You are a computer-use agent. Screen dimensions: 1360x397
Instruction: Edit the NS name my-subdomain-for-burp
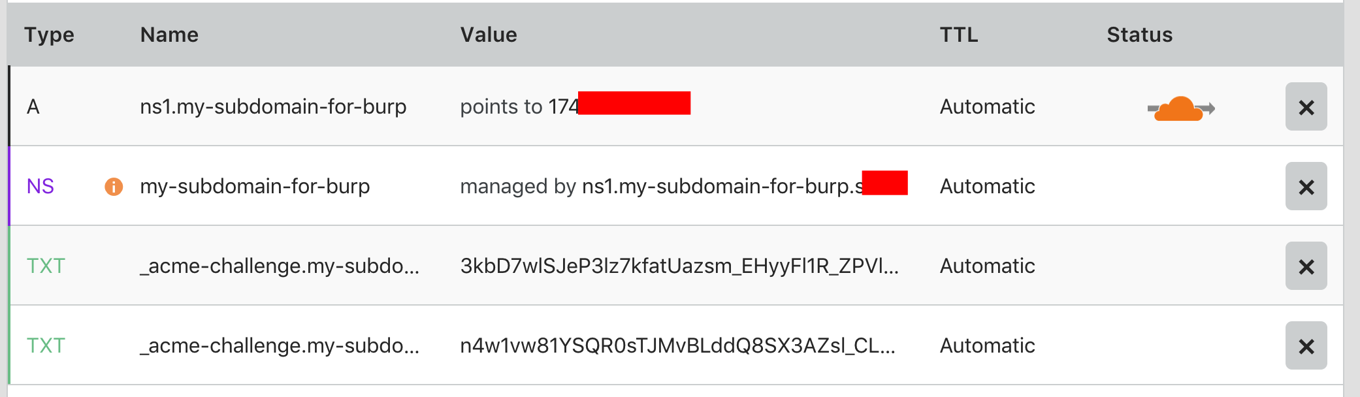click(x=255, y=186)
